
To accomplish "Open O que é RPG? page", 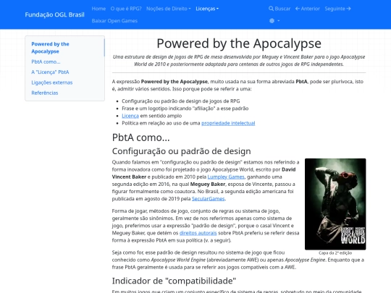I will click(126, 9).
